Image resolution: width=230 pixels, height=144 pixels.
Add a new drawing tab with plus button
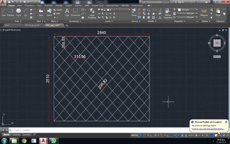[67, 26]
